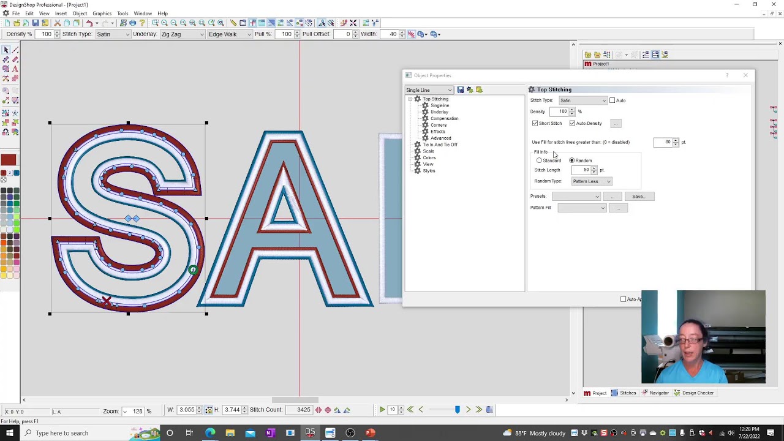Viewport: 784px width, 441px height.
Task: Click the Stitch Length input field
Action: (x=582, y=170)
